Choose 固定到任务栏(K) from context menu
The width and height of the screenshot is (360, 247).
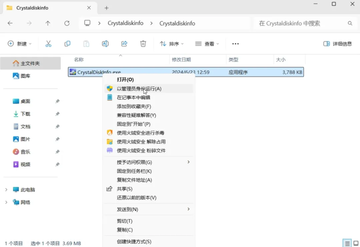(x=149, y=171)
